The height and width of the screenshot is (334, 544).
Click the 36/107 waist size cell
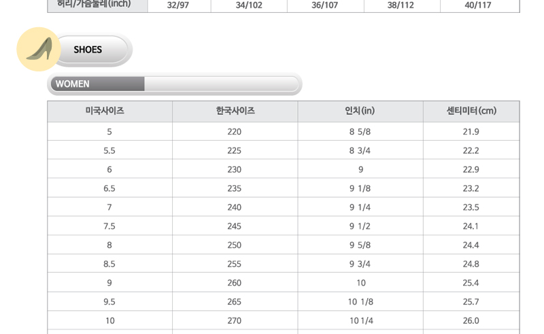[x=326, y=6]
